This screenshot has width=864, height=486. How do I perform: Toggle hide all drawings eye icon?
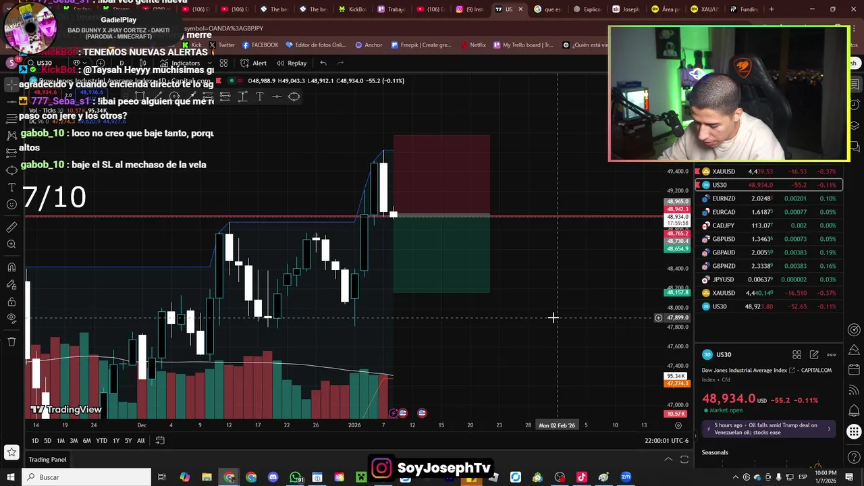pyautogui.click(x=11, y=318)
